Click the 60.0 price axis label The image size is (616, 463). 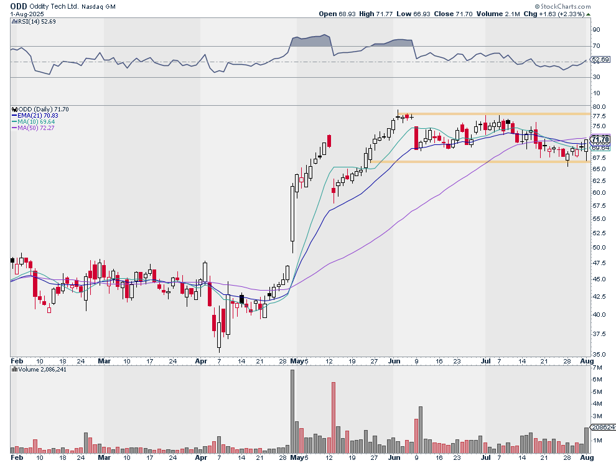599,192
